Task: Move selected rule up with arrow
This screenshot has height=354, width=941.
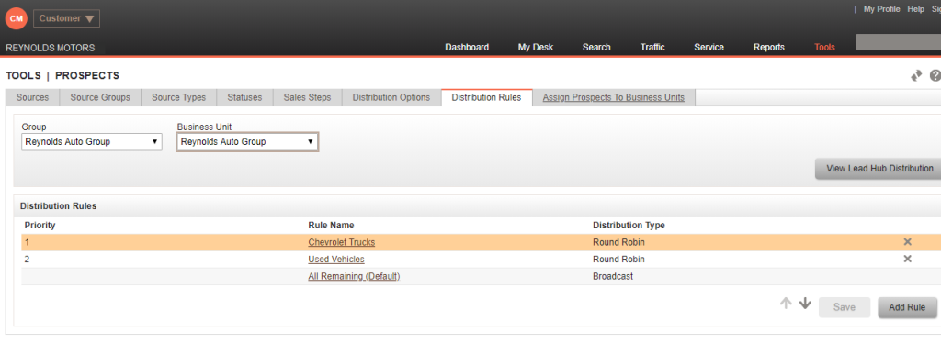Action: [786, 304]
